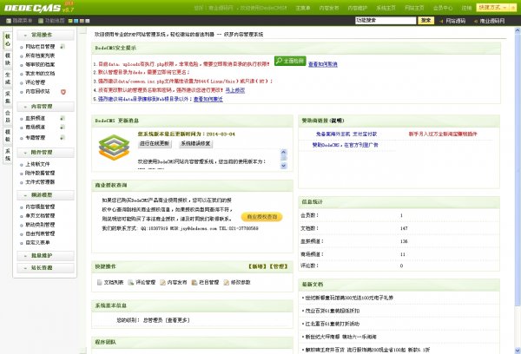Click the sidebar frame collapse handle
521x354 pixels.
[x=83, y=30]
